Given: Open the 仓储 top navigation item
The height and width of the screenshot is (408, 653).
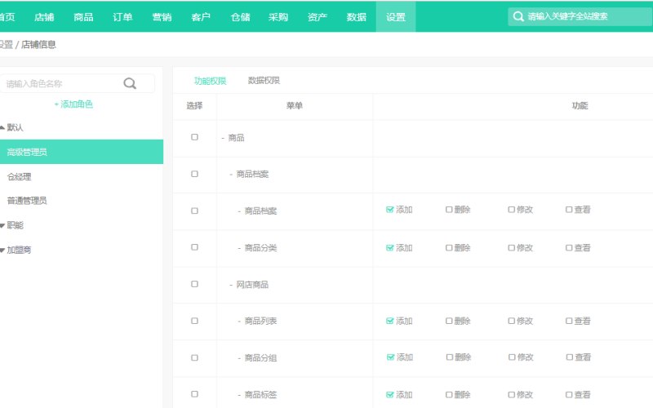Looking at the screenshot, I should pos(240,17).
